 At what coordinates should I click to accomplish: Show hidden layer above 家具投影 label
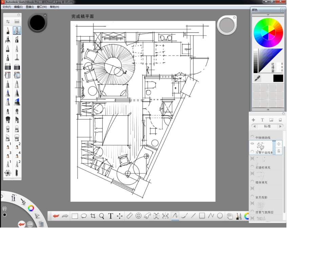[253, 188]
